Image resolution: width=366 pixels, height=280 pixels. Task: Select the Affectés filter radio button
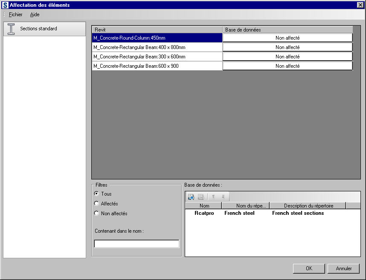pos(96,203)
